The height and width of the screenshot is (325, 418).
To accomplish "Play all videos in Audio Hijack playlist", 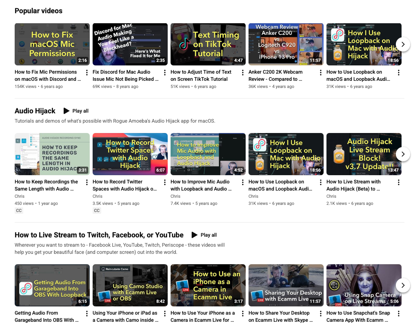I will click(x=76, y=111).
